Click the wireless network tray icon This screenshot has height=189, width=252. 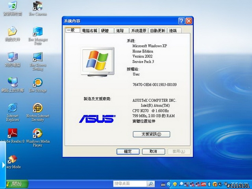click(x=186, y=184)
